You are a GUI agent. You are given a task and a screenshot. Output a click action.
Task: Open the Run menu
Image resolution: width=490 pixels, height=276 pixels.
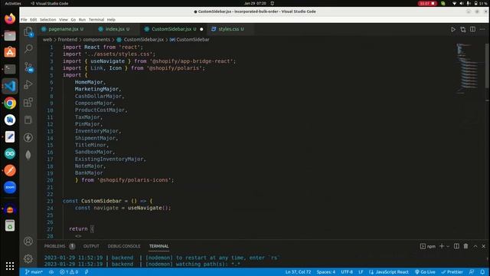pyautogui.click(x=82, y=19)
